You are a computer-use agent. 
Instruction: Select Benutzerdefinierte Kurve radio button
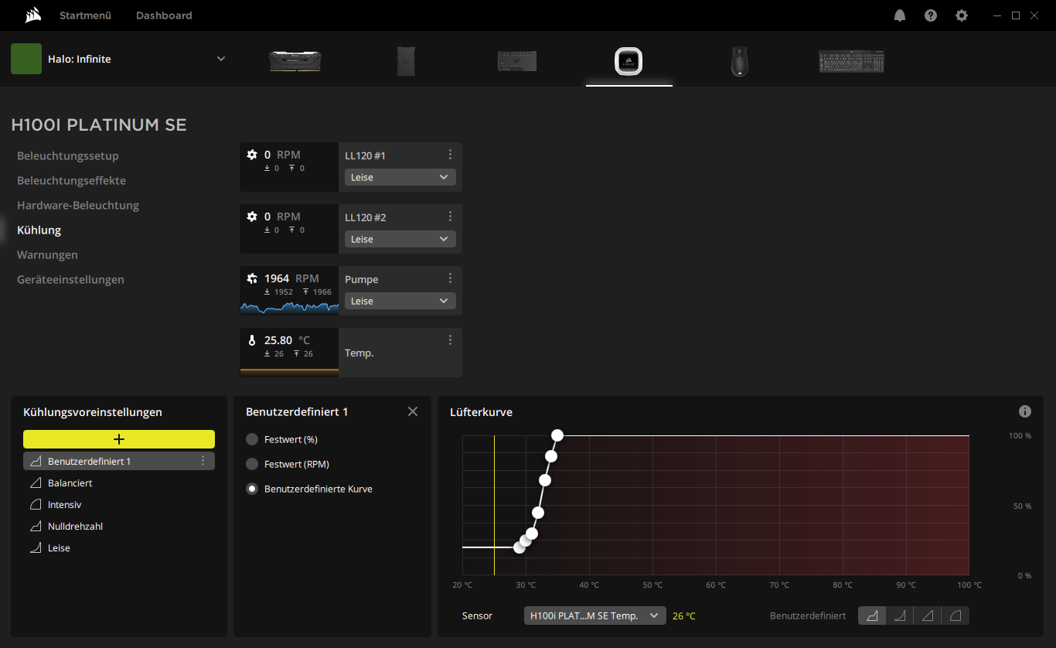252,489
